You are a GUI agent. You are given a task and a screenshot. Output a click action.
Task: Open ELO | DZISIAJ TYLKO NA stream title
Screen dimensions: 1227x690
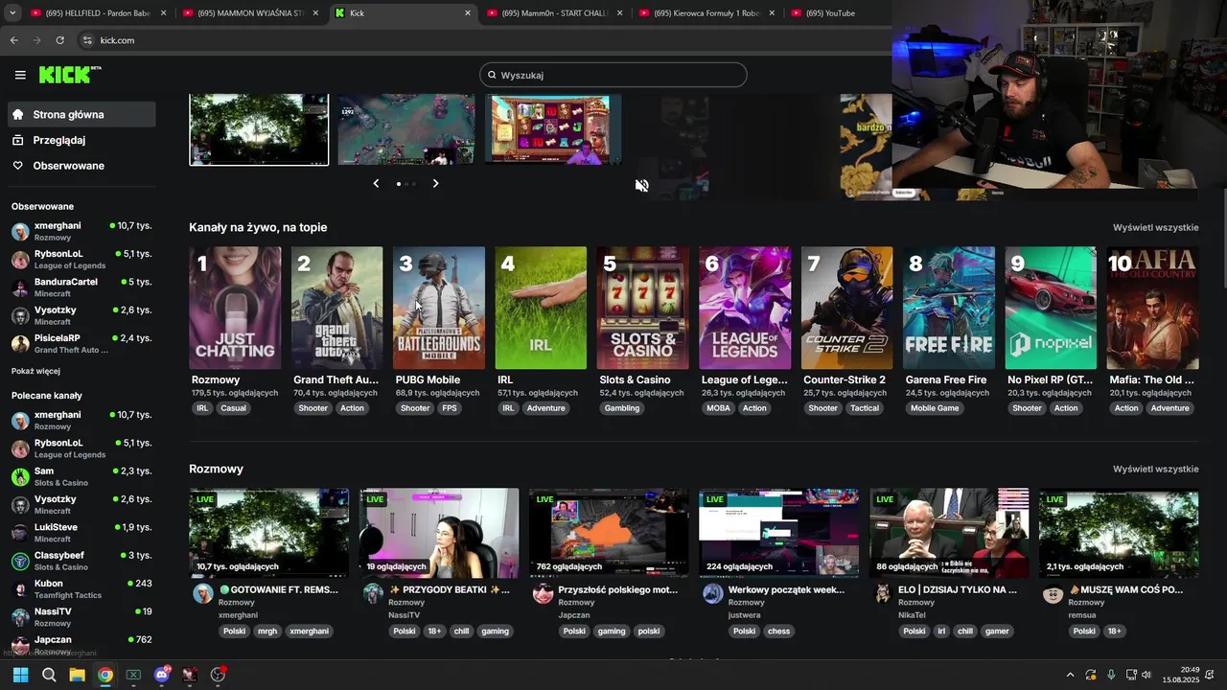pyautogui.click(x=958, y=589)
